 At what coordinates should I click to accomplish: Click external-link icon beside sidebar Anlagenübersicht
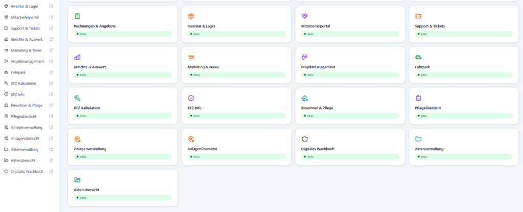51,138
